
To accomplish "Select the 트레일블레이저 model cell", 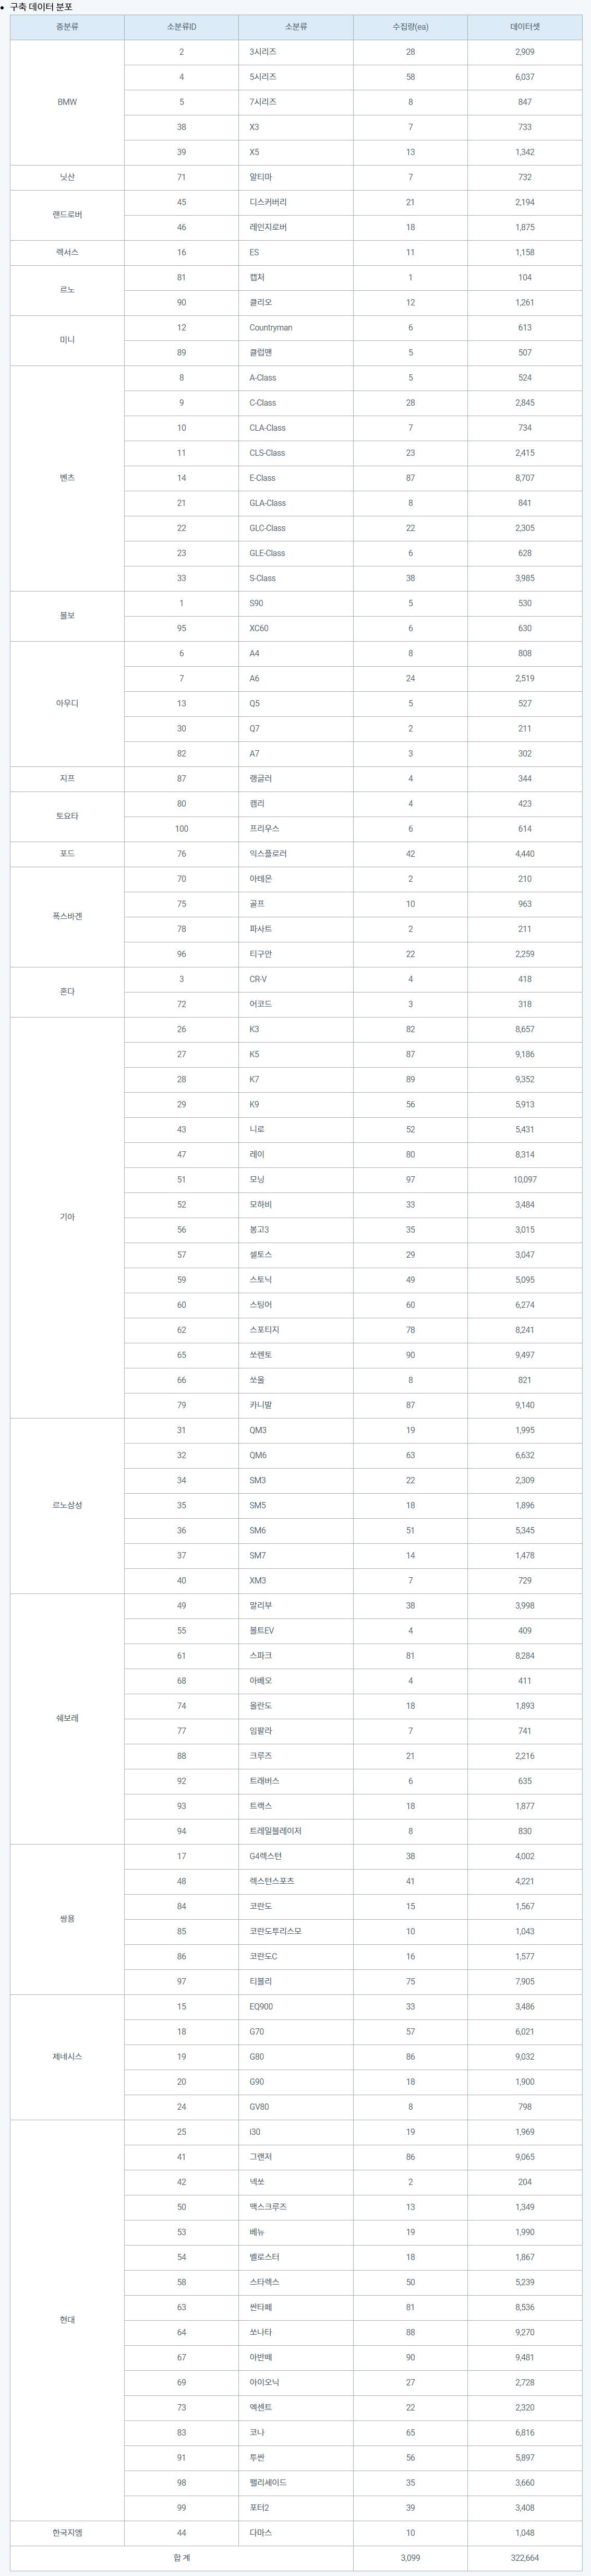I will tap(275, 1831).
